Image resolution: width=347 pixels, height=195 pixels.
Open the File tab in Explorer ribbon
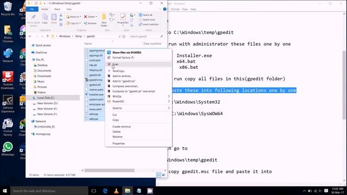pyautogui.click(x=32, y=9)
